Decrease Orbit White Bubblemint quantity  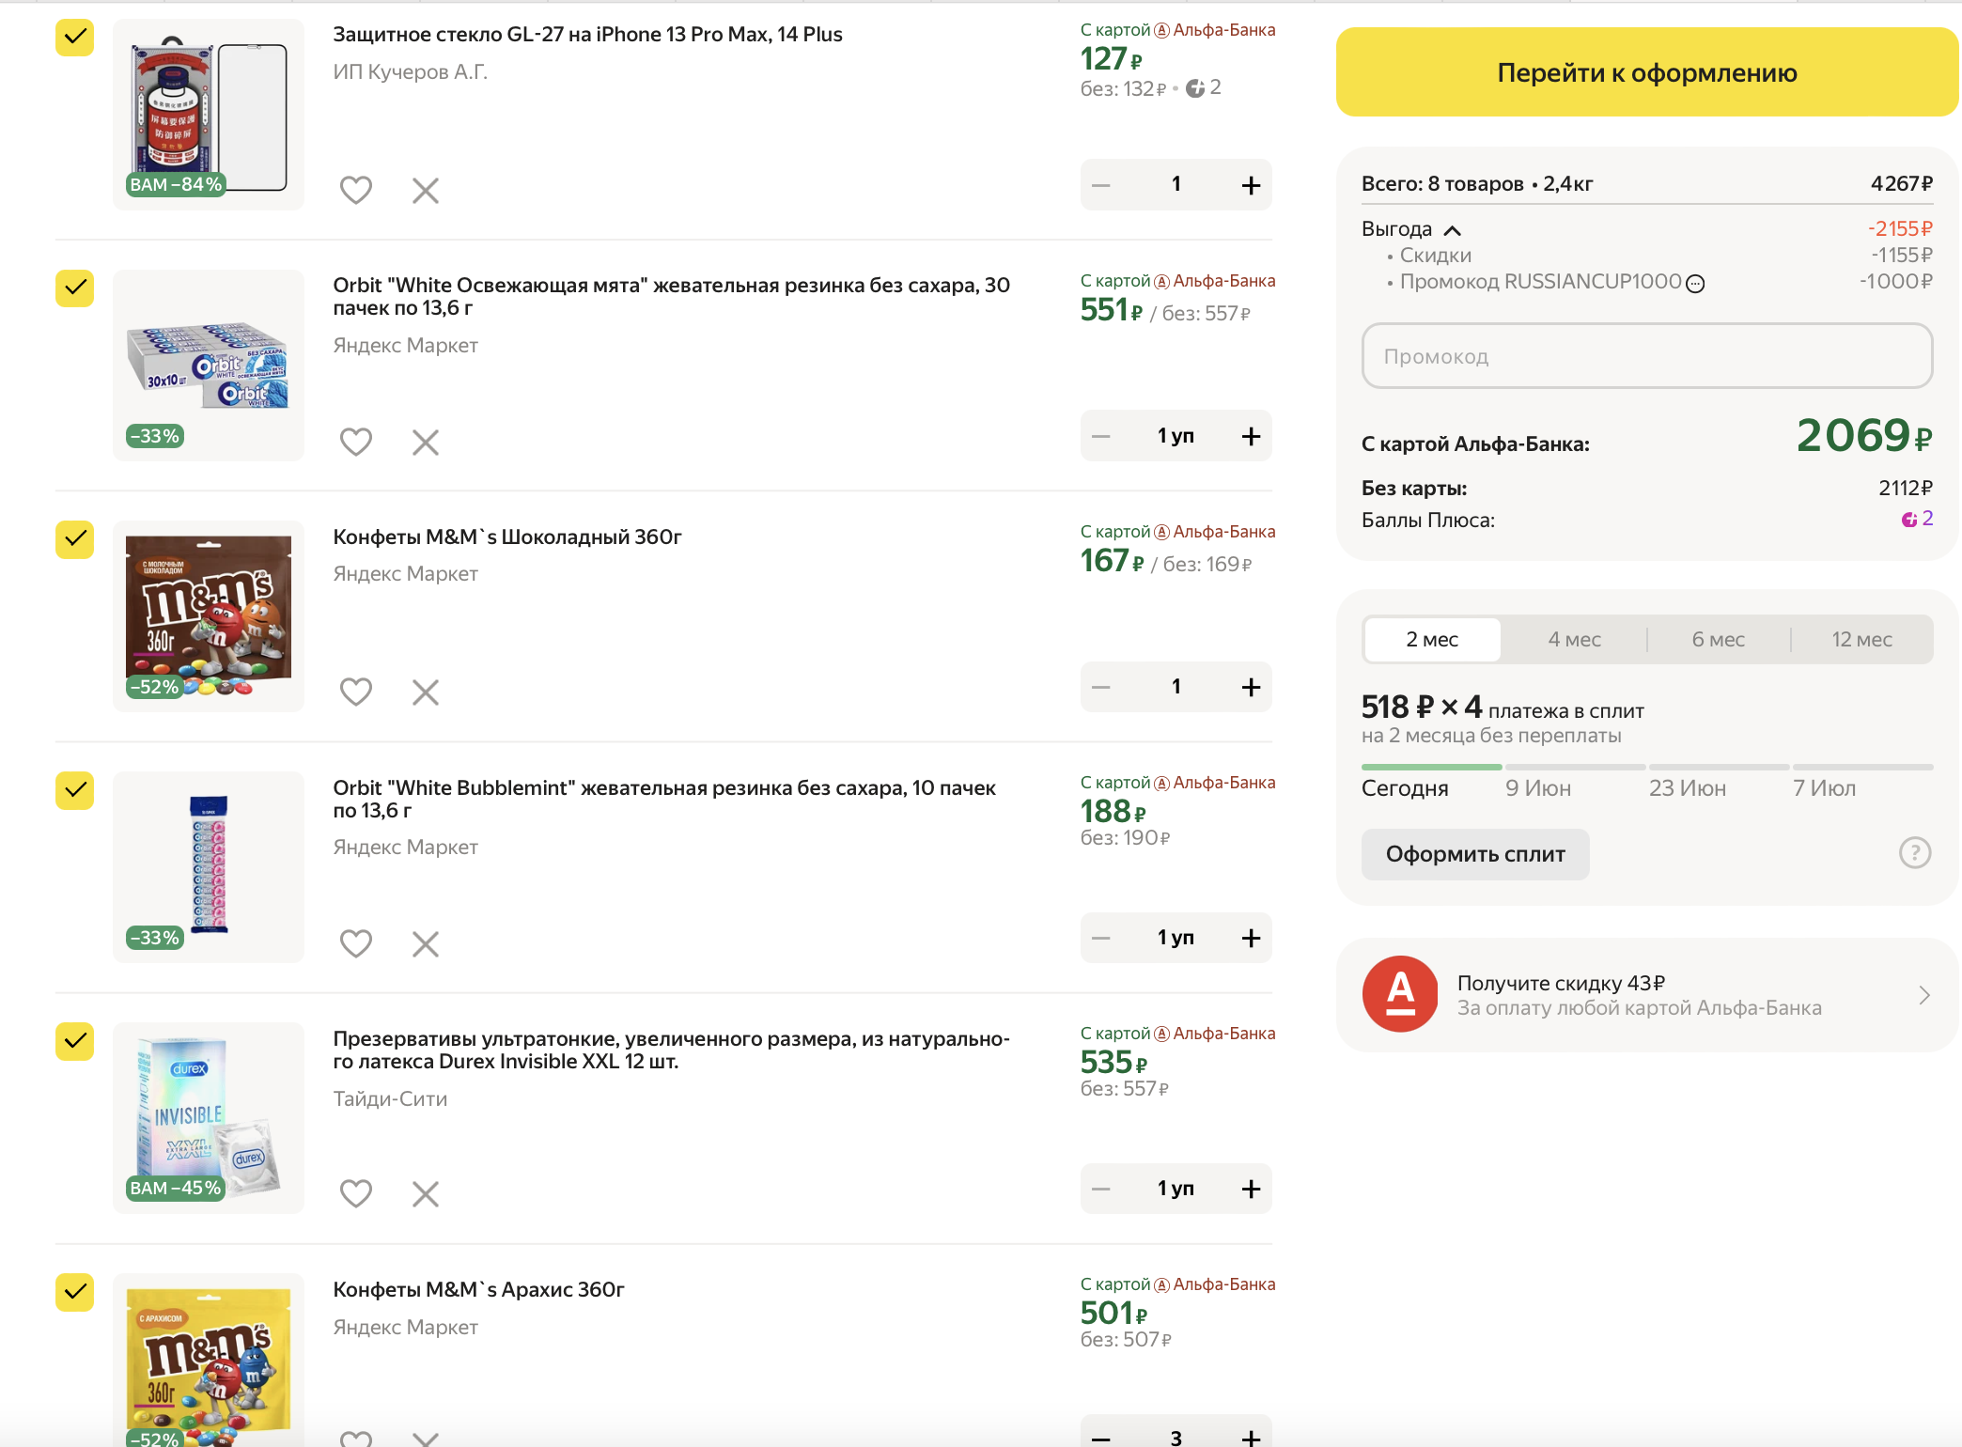point(1101,938)
